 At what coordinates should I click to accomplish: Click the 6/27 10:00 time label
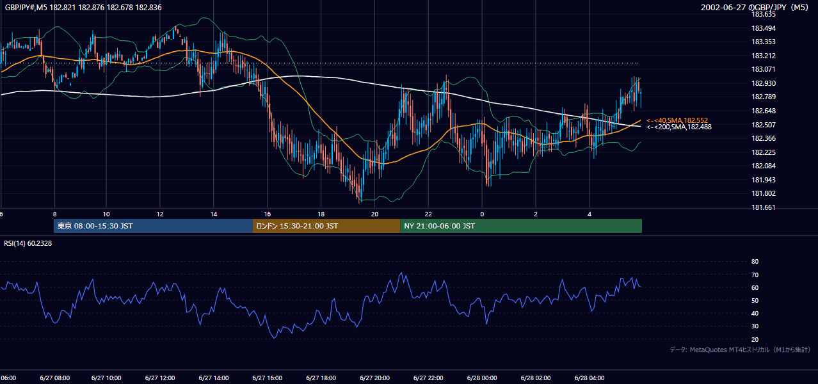pyautogui.click(x=108, y=378)
